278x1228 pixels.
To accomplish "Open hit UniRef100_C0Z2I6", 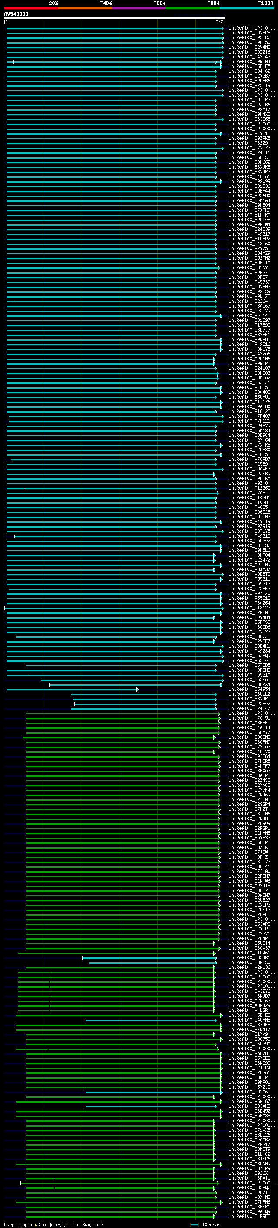I will pyautogui.click(x=249, y=52).
